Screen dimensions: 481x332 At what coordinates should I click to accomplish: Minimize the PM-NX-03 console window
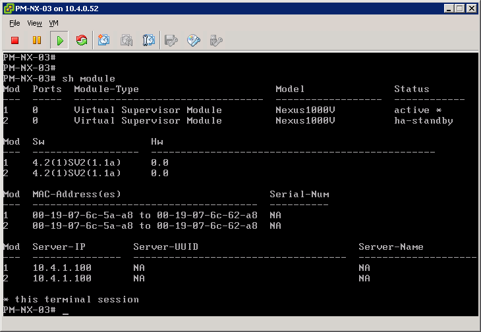pyautogui.click(x=449, y=9)
